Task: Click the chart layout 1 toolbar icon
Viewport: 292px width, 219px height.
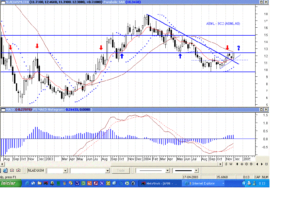Action: (x=12, y=170)
